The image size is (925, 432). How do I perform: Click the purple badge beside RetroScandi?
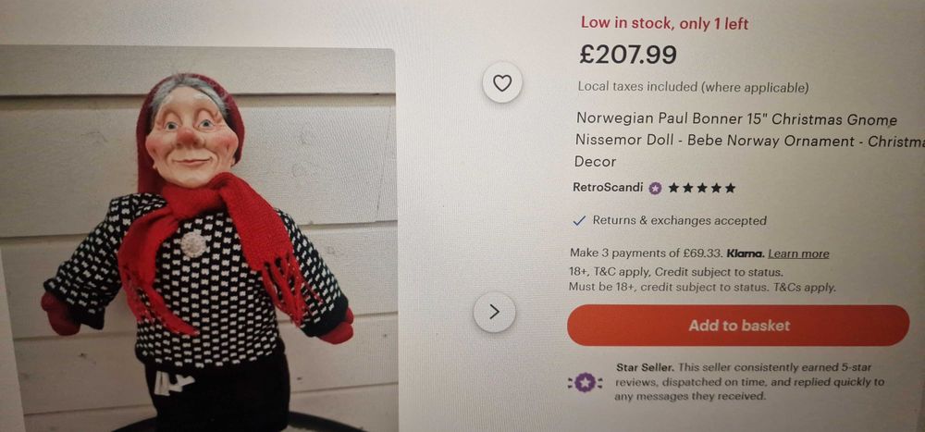[655, 188]
